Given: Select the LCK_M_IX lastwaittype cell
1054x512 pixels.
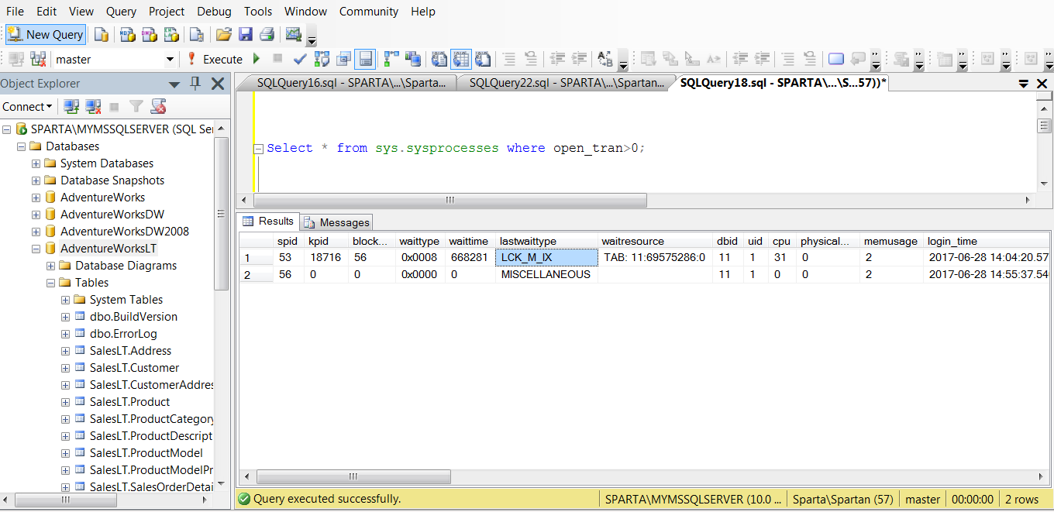Looking at the screenshot, I should point(546,257).
